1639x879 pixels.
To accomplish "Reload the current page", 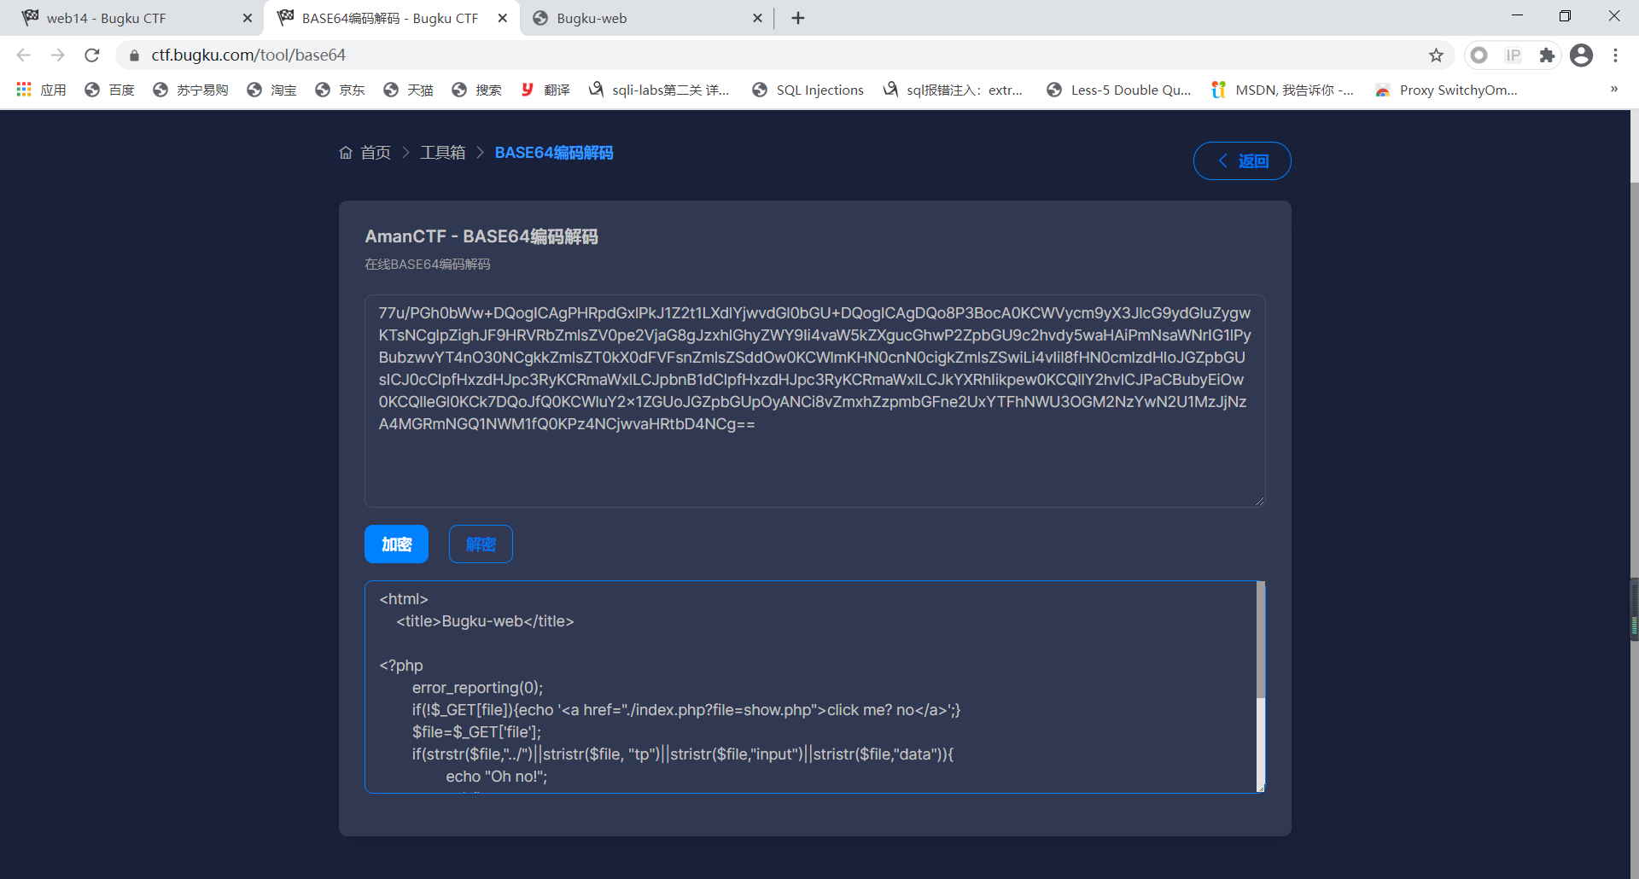I will tap(92, 55).
